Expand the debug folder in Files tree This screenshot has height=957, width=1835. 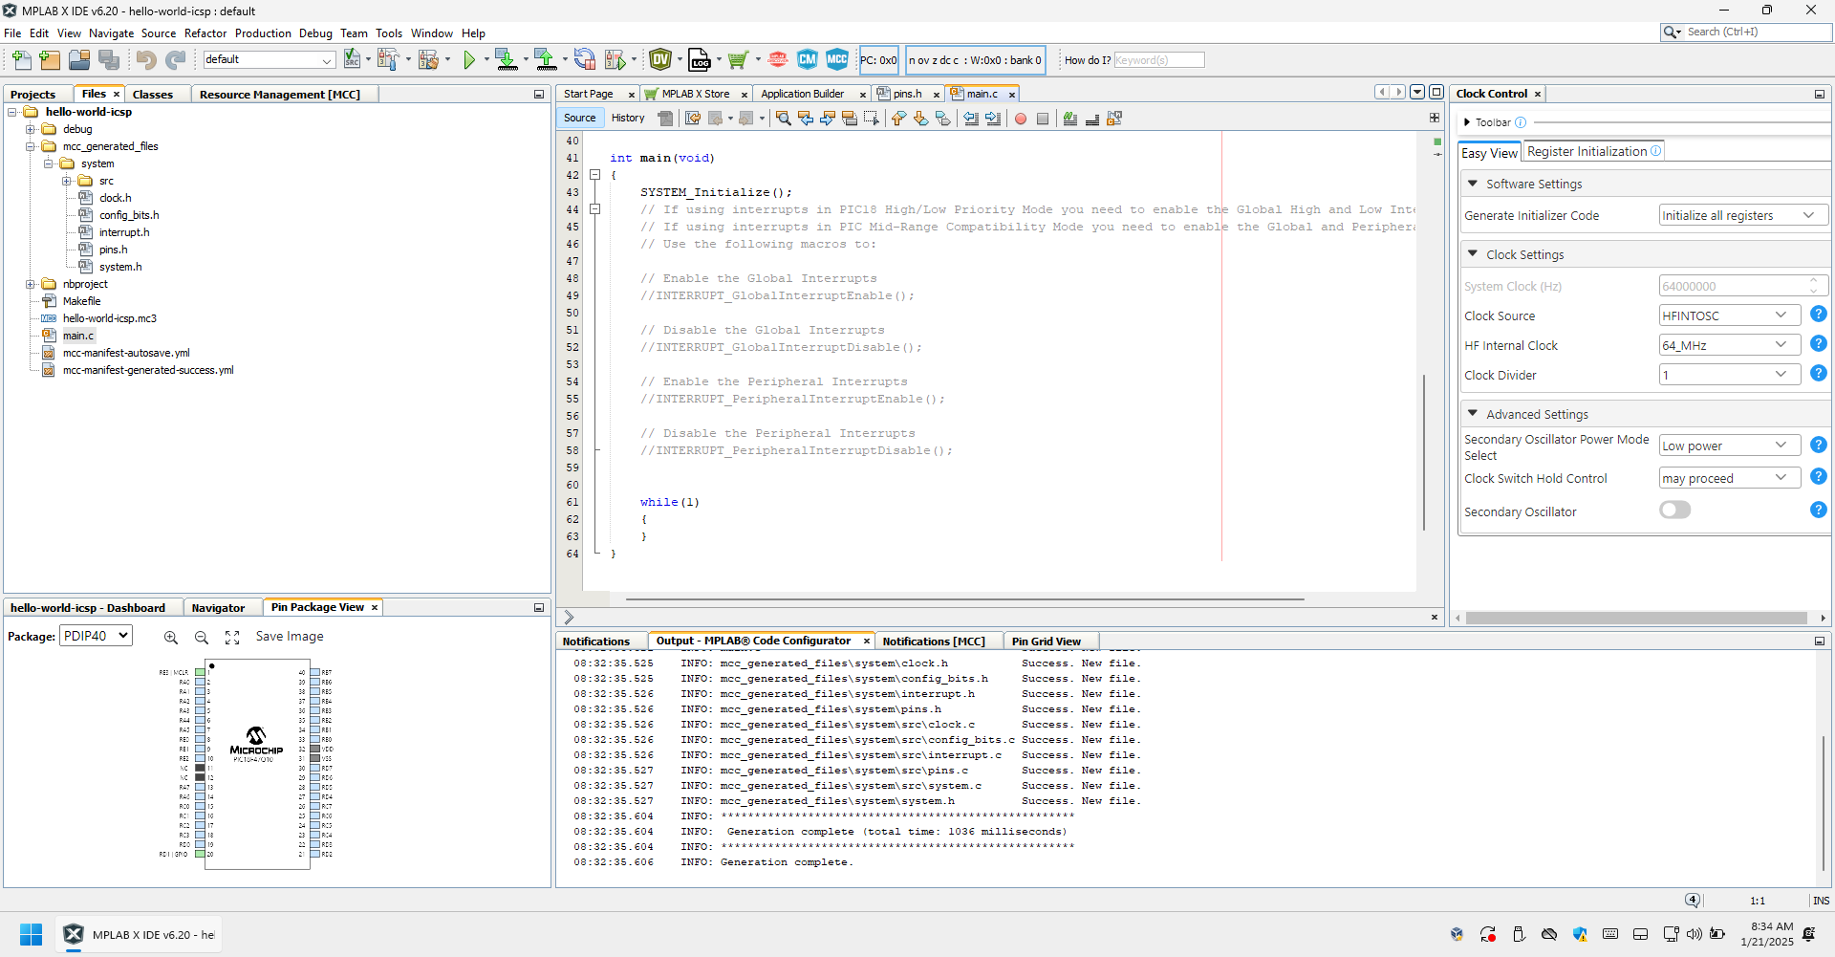tap(31, 129)
